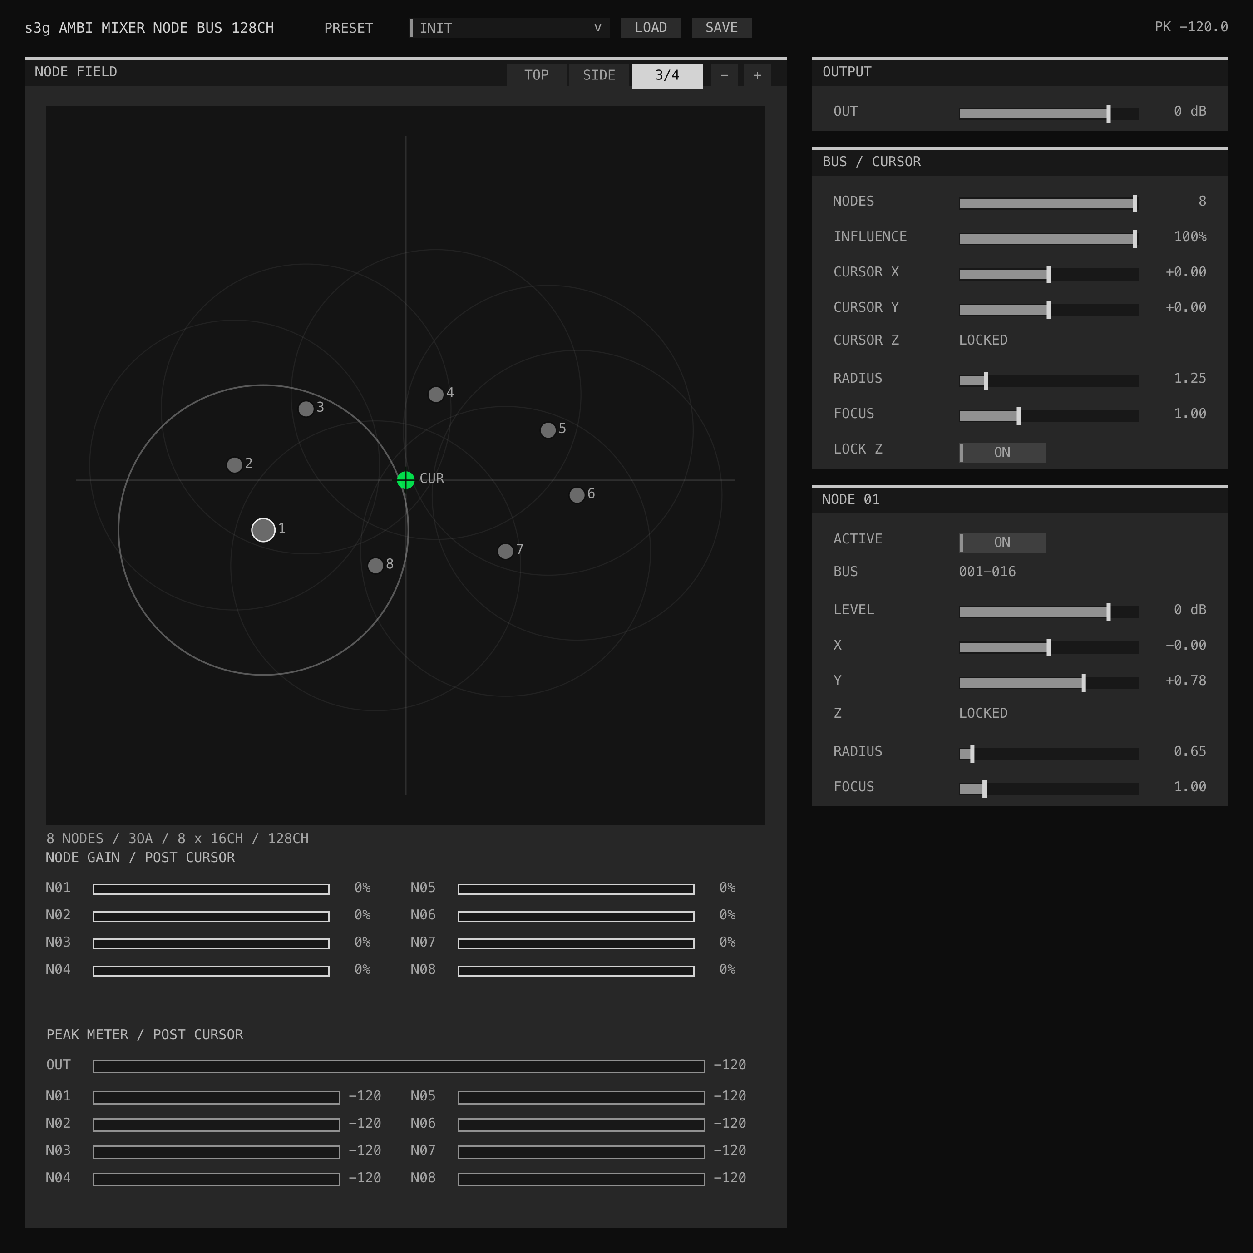Click the Node 01 Z LOCKED value

pos(983,713)
